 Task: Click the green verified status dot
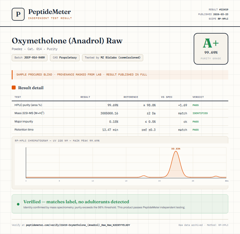[18, 204]
